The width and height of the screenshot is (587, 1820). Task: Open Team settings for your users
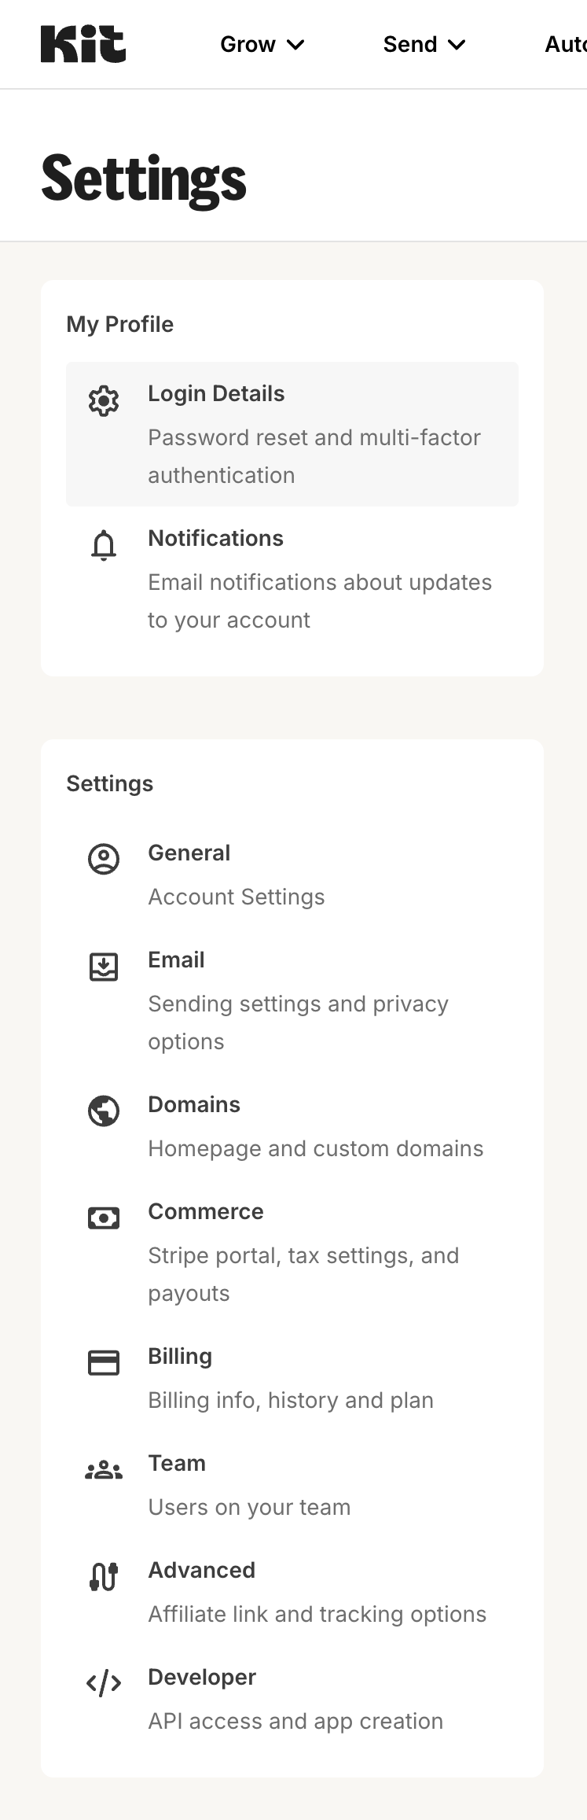point(177,1463)
